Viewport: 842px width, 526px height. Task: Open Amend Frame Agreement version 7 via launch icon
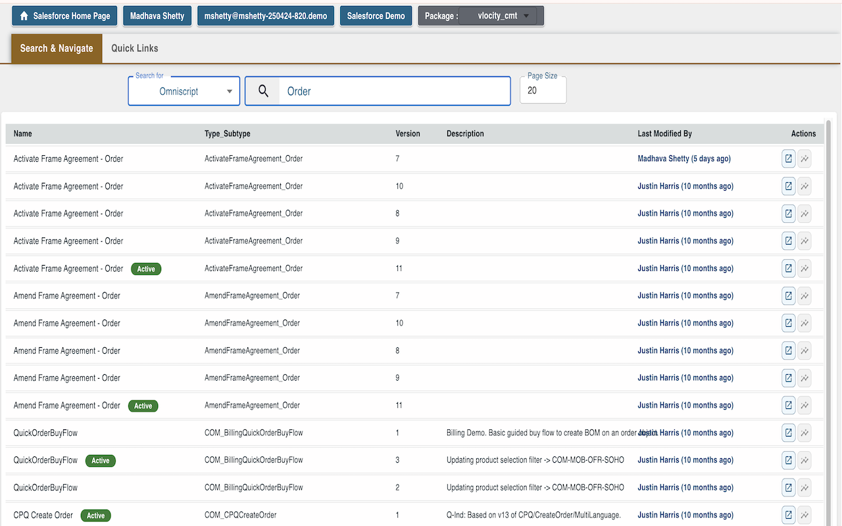788,295
